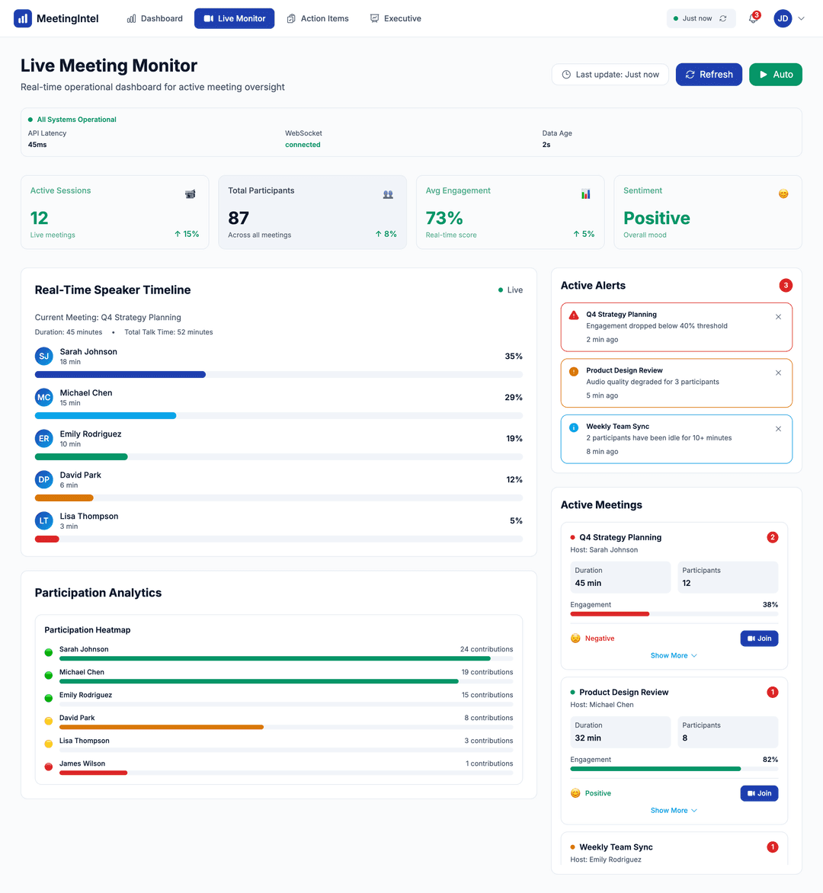Toggle Auto refresh mode
This screenshot has width=823, height=893.
(x=775, y=75)
